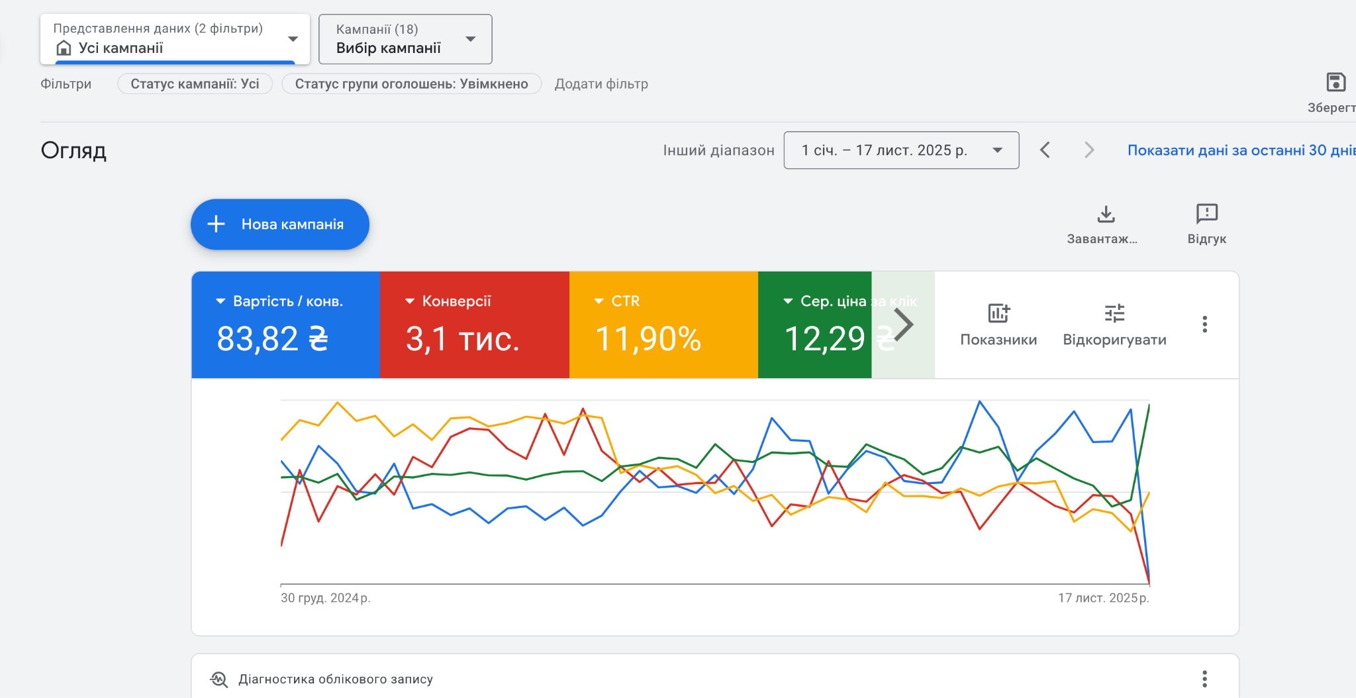This screenshot has height=698, width=1356.
Task: Go to the previous date range arrow
Action: click(x=1045, y=150)
